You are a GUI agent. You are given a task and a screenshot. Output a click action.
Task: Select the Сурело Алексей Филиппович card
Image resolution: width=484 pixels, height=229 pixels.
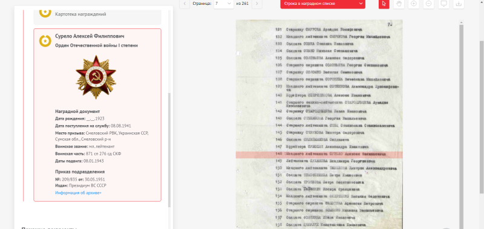coord(97,115)
